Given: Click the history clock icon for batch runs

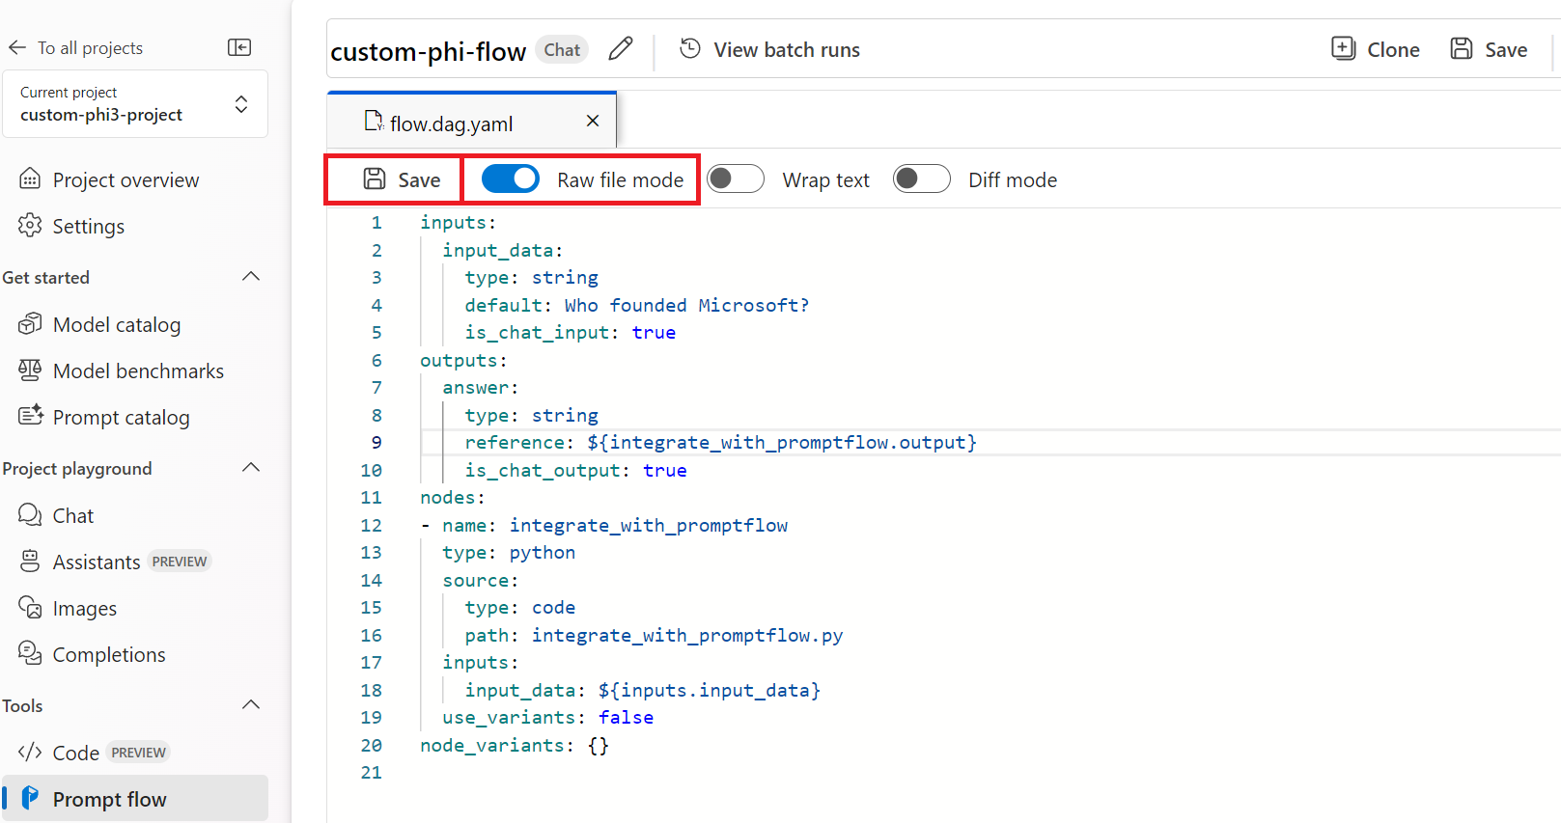Looking at the screenshot, I should (x=690, y=48).
